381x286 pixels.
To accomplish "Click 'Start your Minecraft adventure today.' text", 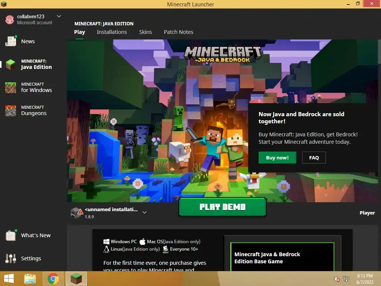I will pos(304,142).
